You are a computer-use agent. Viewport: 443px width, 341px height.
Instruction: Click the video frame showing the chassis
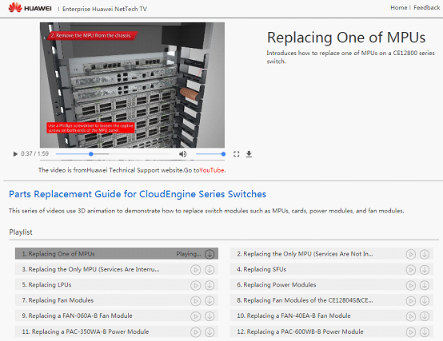coord(132,85)
